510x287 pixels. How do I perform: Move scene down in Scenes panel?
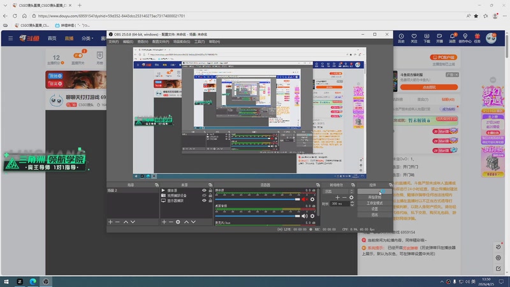click(133, 222)
